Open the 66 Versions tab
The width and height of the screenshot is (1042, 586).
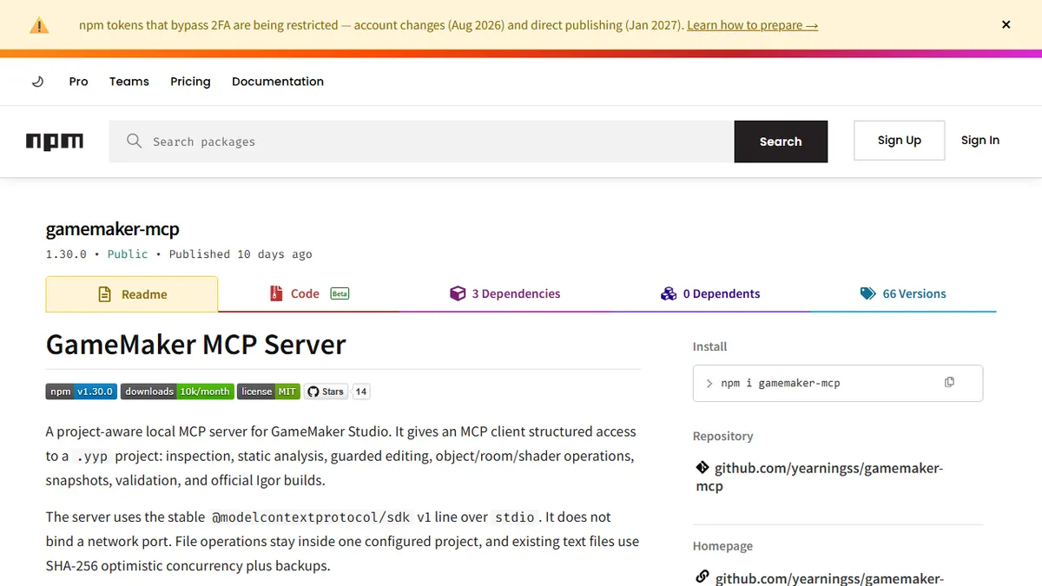pyautogui.click(x=903, y=294)
